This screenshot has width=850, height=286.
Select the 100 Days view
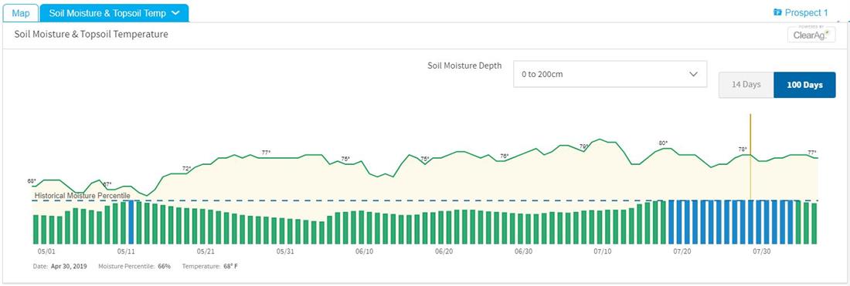coord(804,85)
